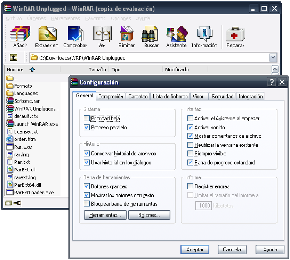
Task: Click the Languages folder icon
Action: point(10,93)
